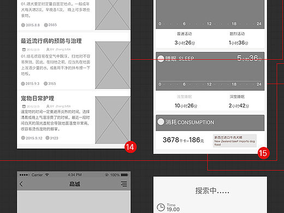Tap the battery icon in the phone status bar
This screenshot has height=213, width=284.
[125, 175]
